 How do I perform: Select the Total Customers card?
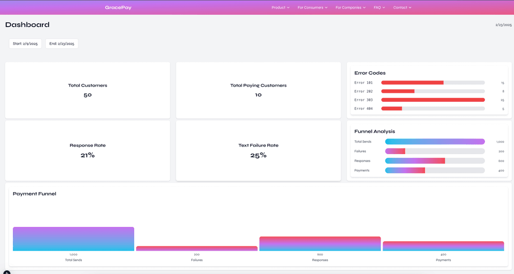tap(87, 90)
